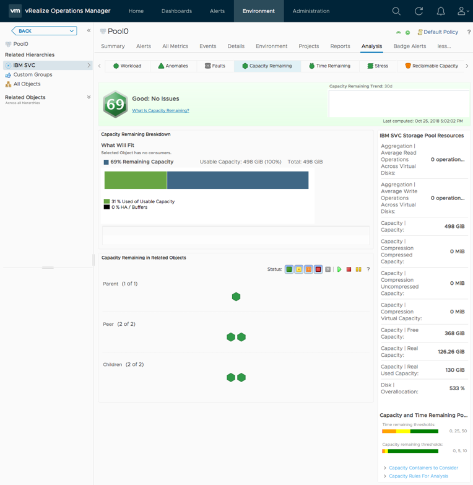Viewport: 473px width, 485px height.
Task: Toggle the yellow status filter
Action: tap(298, 269)
